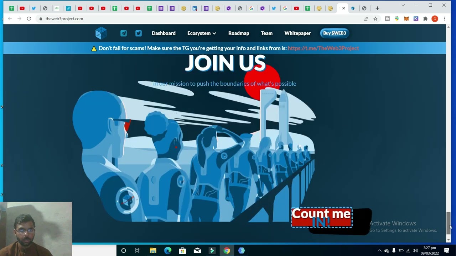Image resolution: width=456 pixels, height=256 pixels.
Task: Open the Whitepaper link
Action: click(297, 33)
